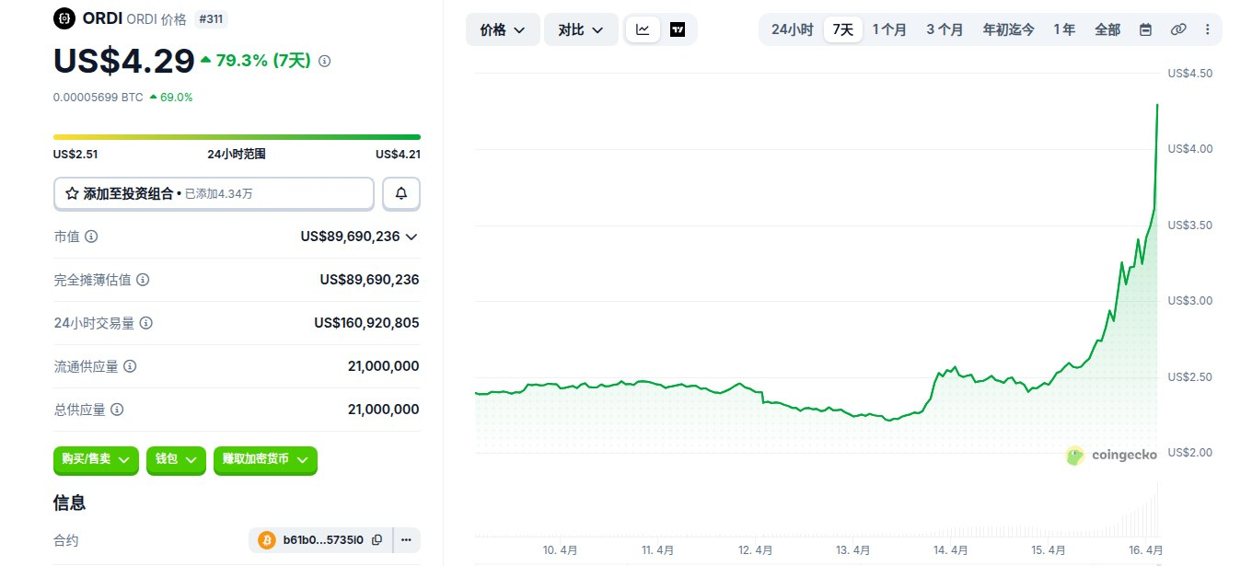Open info icon next to 完全摊薄估值
This screenshot has height=566, width=1252.
pyautogui.click(x=143, y=280)
